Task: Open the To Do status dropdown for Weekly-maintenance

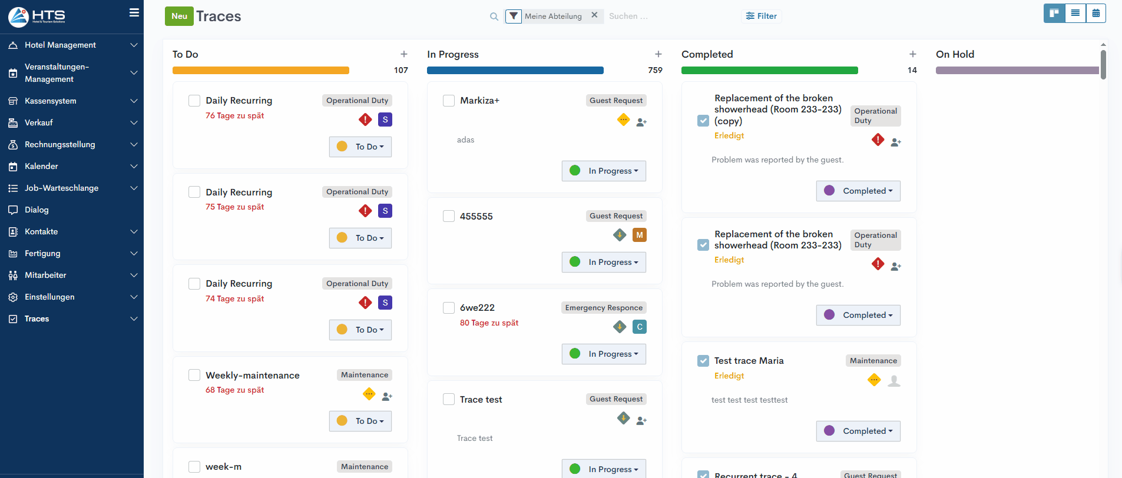Action: click(360, 421)
